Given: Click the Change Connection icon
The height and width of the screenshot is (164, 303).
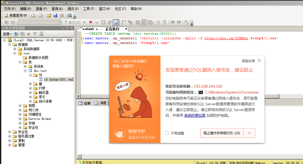Looking at the screenshot, I should 13,22.
